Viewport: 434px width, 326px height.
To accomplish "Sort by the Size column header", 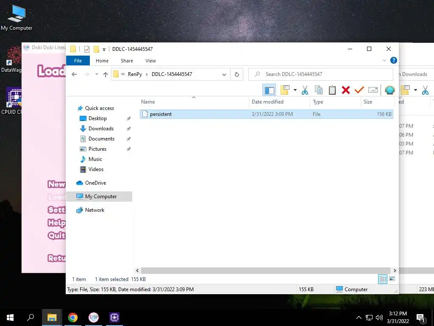I will point(378,102).
